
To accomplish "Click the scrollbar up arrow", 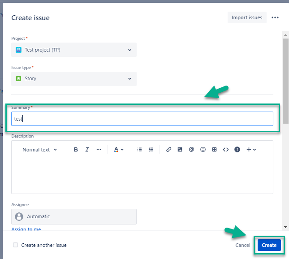I will coord(285,35).
